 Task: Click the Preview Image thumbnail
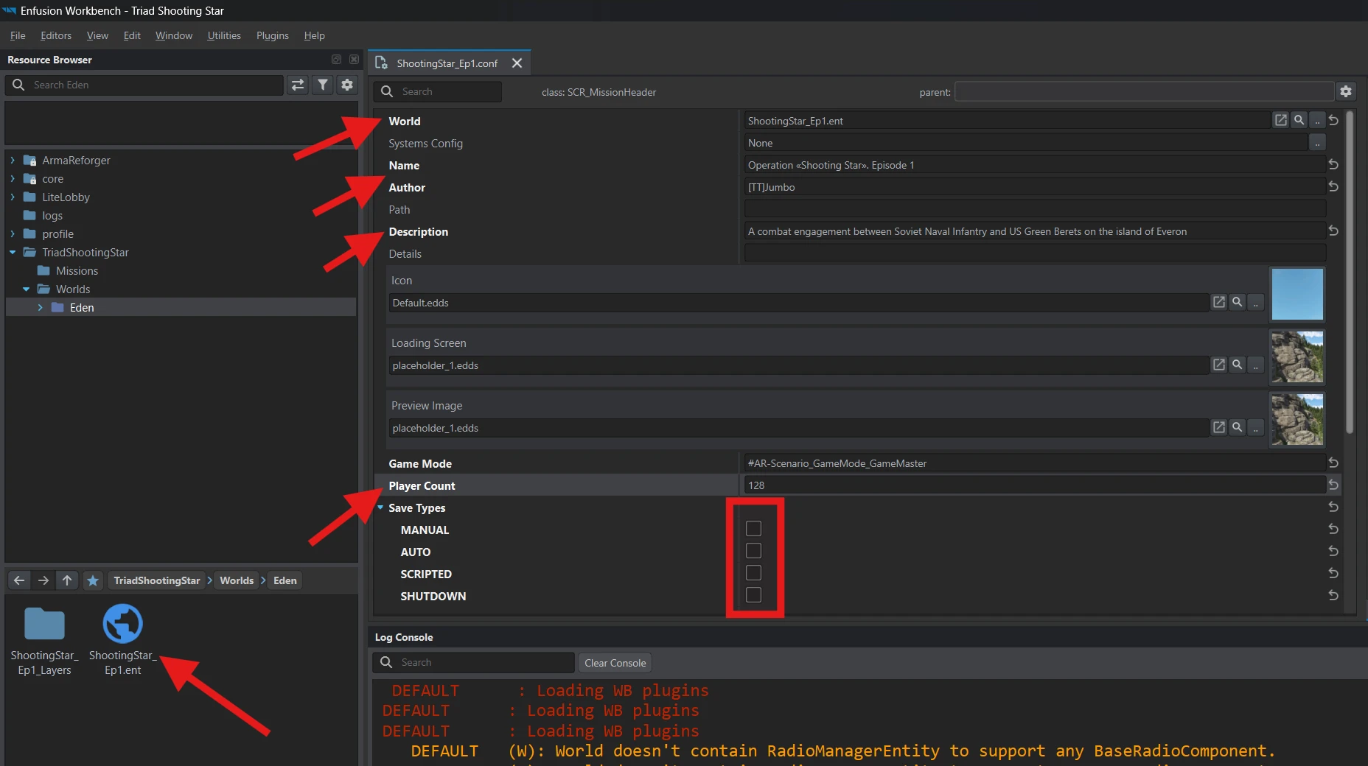(1297, 419)
